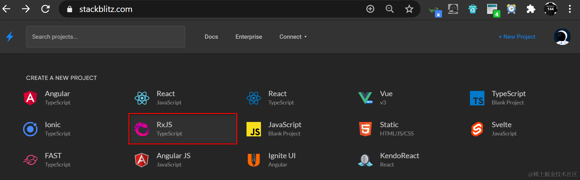Click the yellow JS JavaScript icon
Viewport: 580px width, 180px height.
pyautogui.click(x=254, y=129)
